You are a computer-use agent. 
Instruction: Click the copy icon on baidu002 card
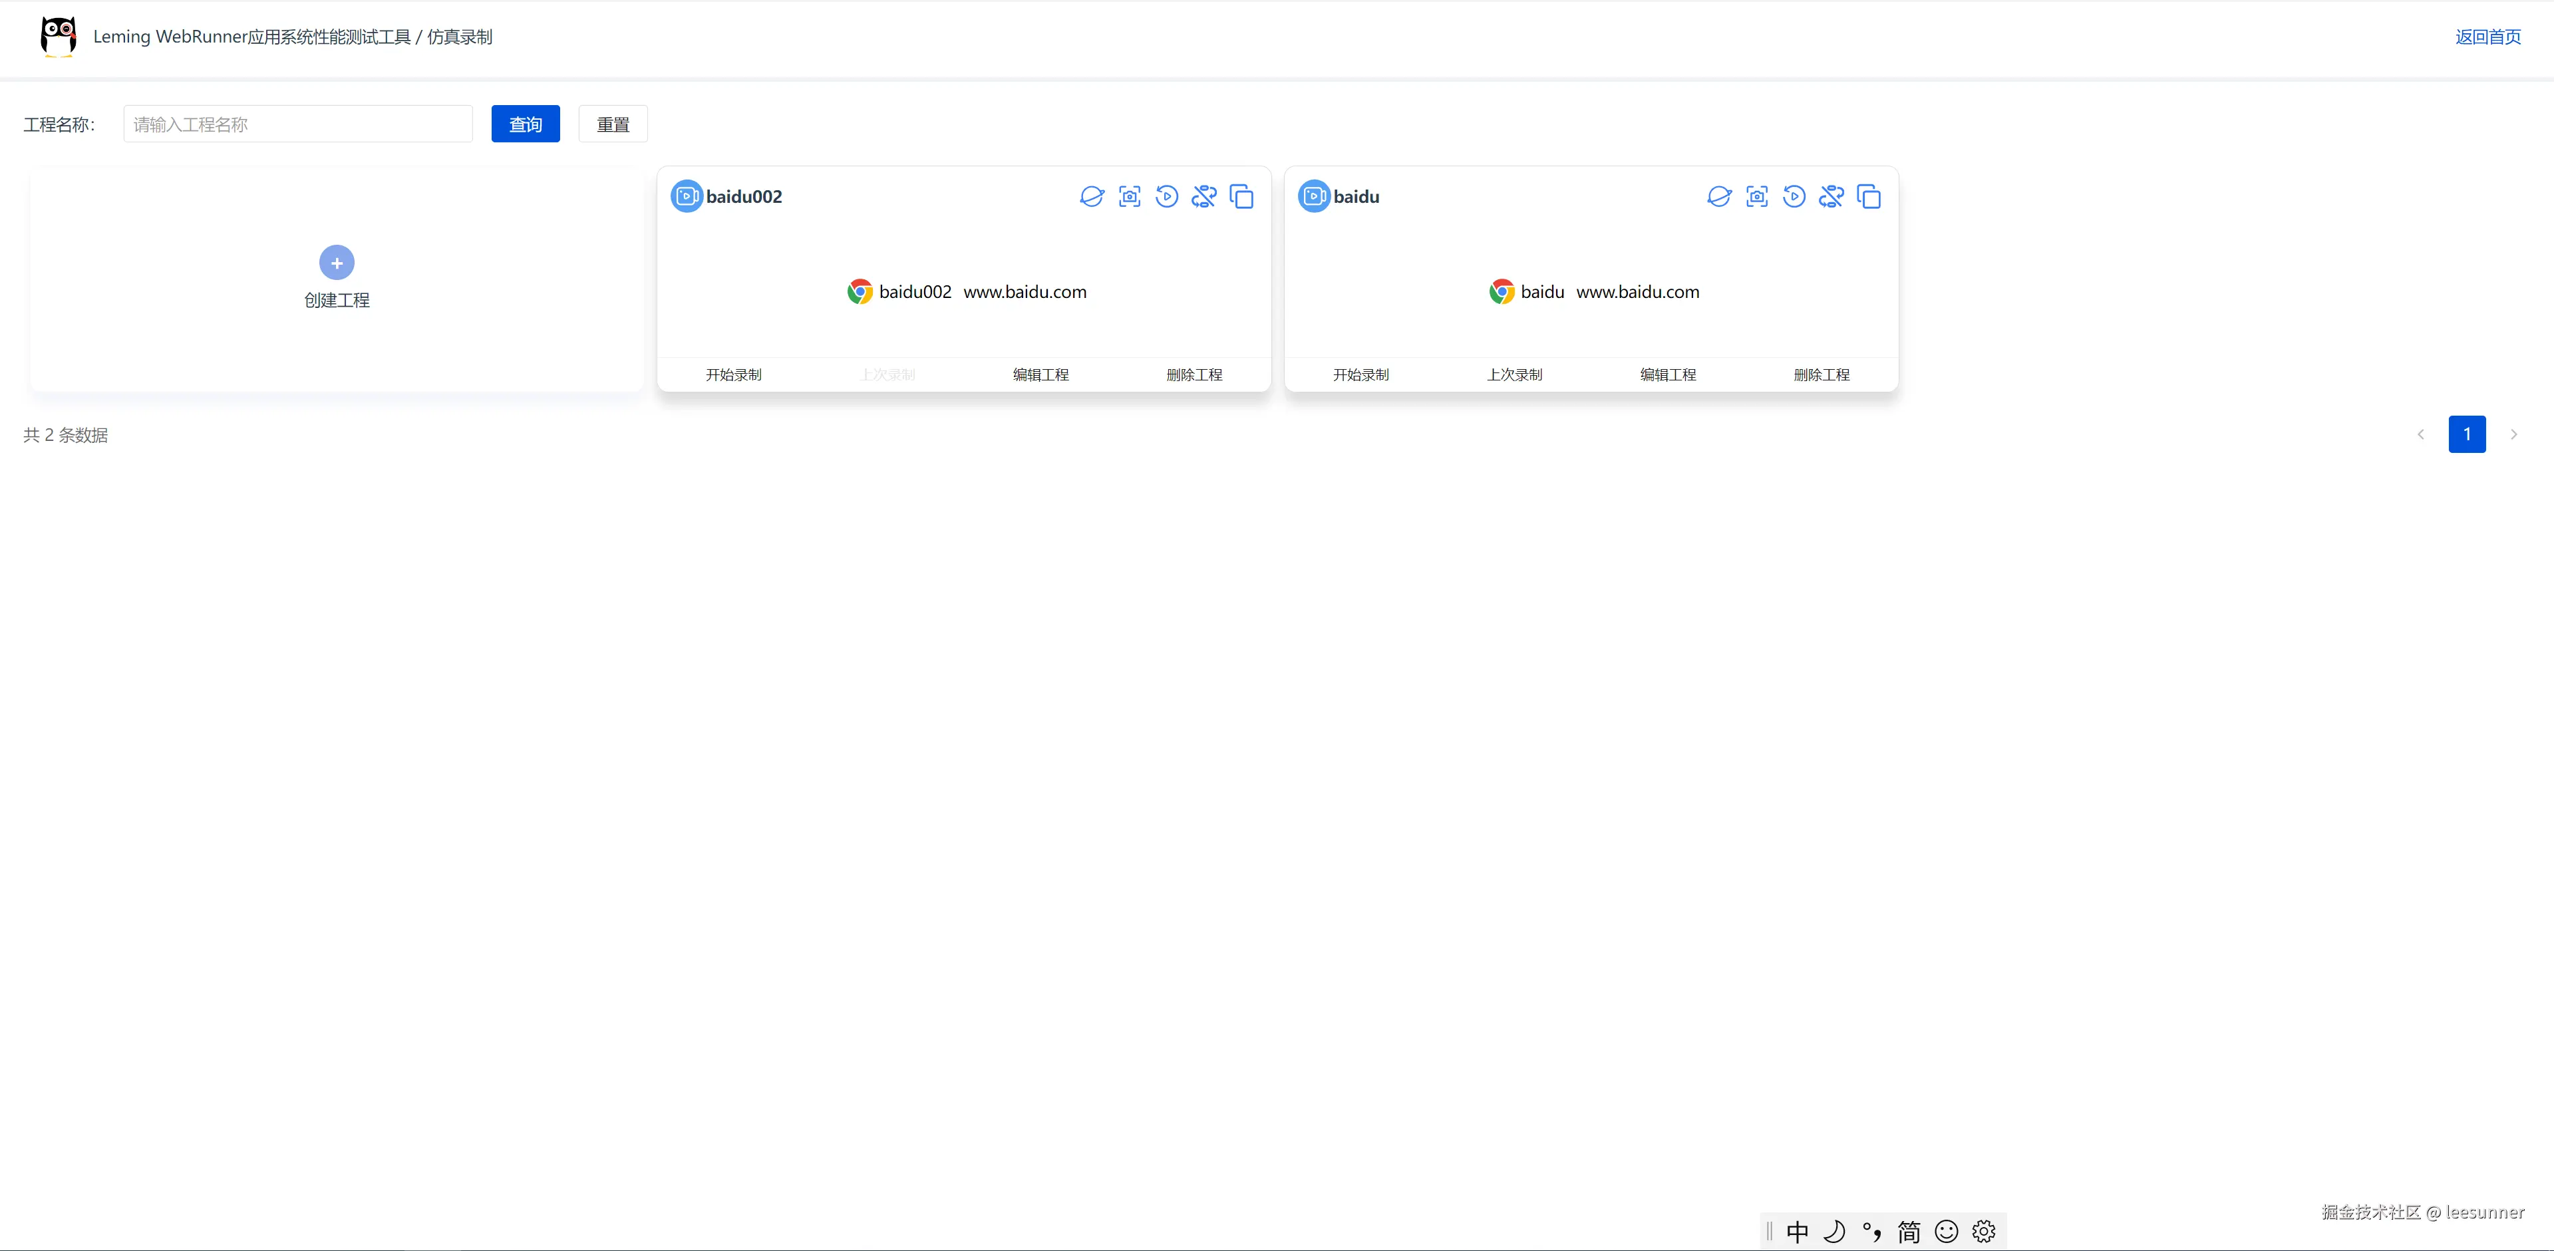click(1241, 196)
